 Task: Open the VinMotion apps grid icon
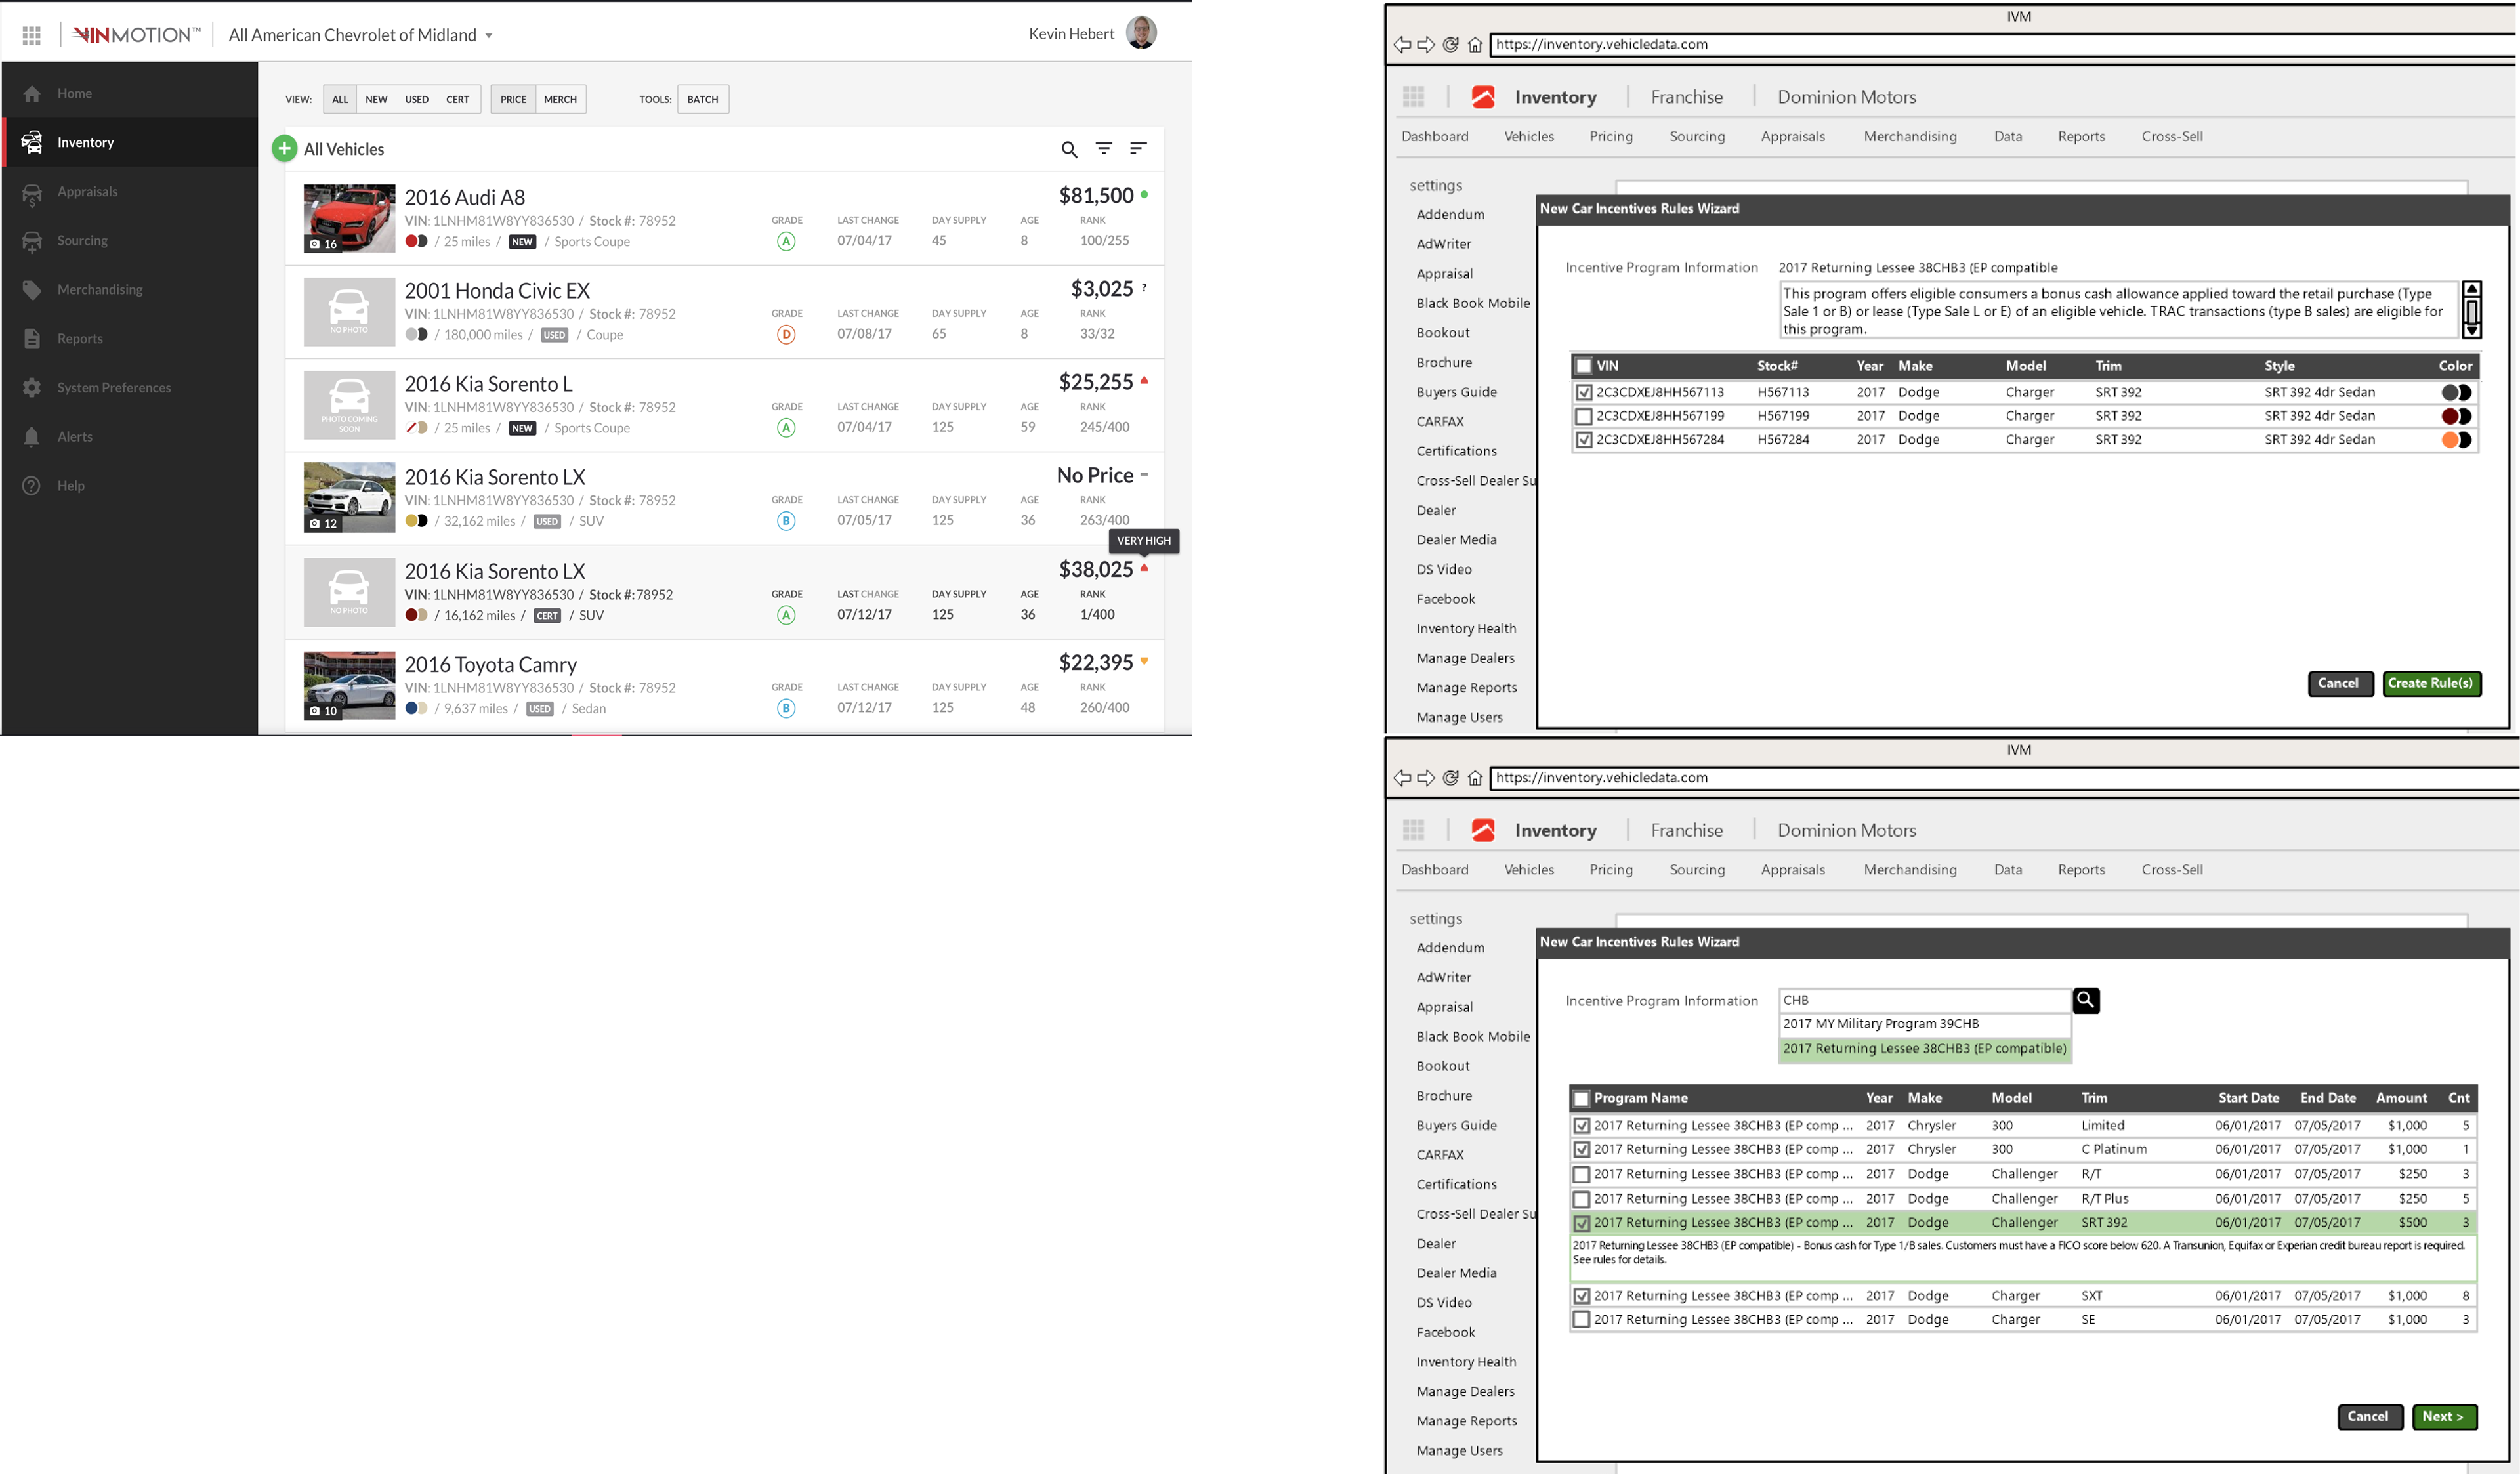[x=31, y=35]
